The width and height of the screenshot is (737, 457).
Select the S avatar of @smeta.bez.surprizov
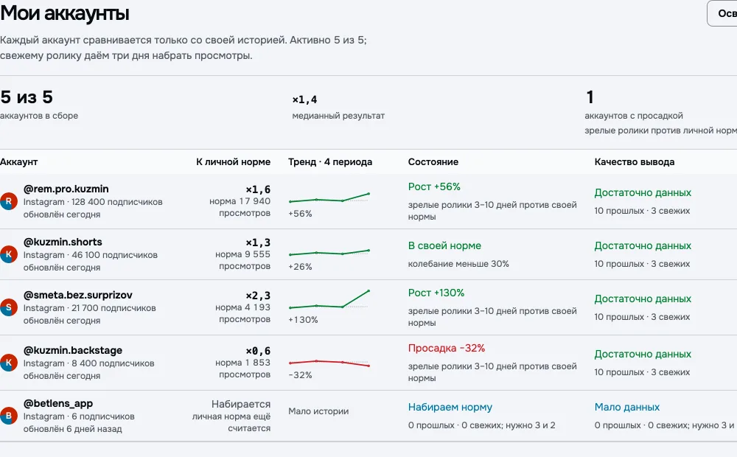point(8,307)
